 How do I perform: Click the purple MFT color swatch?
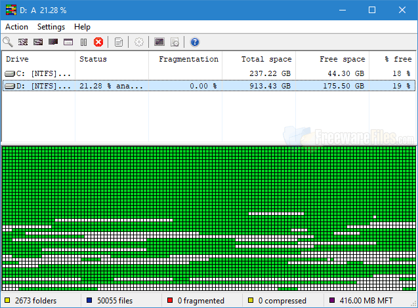(332, 300)
